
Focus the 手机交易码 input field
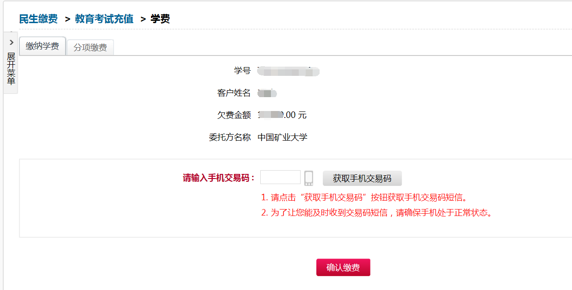[x=280, y=177]
